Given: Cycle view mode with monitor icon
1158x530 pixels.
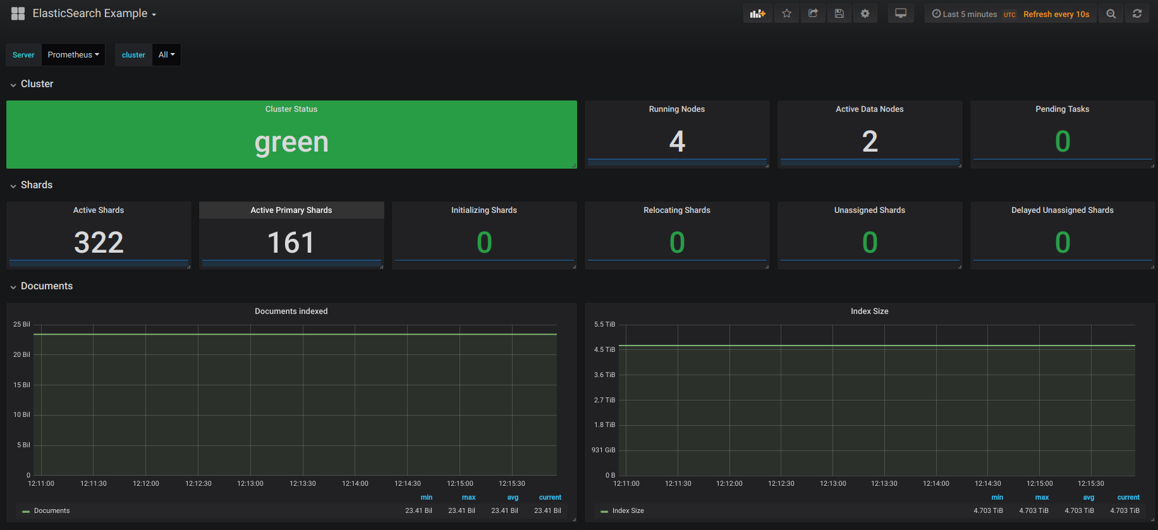Looking at the screenshot, I should [x=901, y=14].
